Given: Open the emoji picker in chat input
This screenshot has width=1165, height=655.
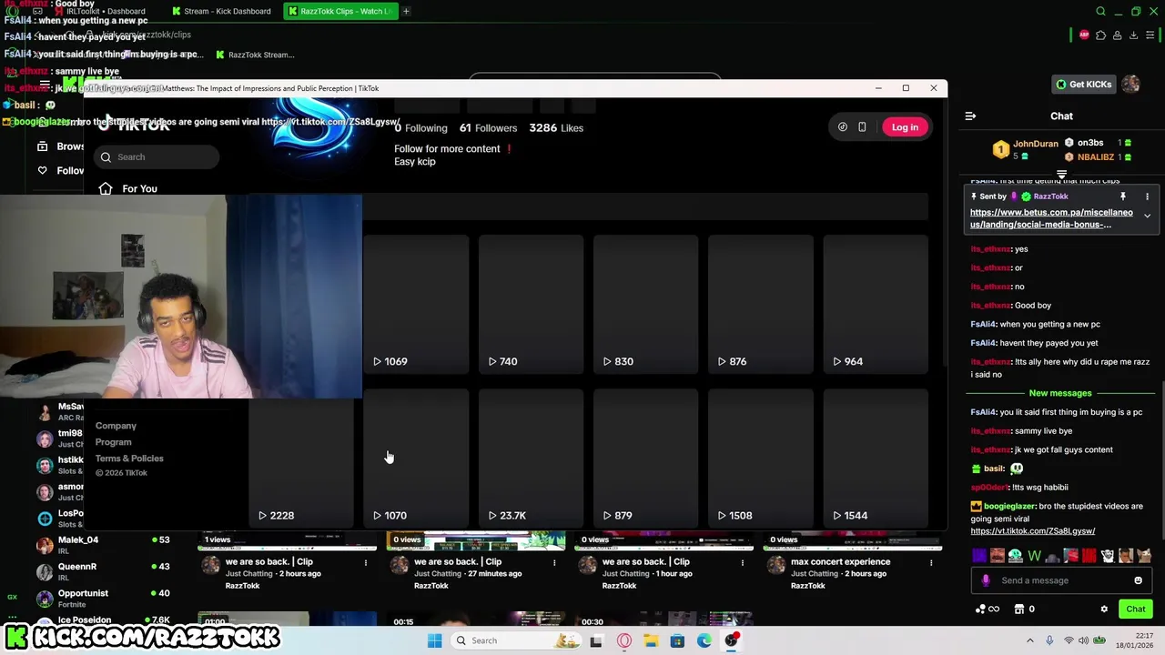Looking at the screenshot, I should coord(1138,580).
